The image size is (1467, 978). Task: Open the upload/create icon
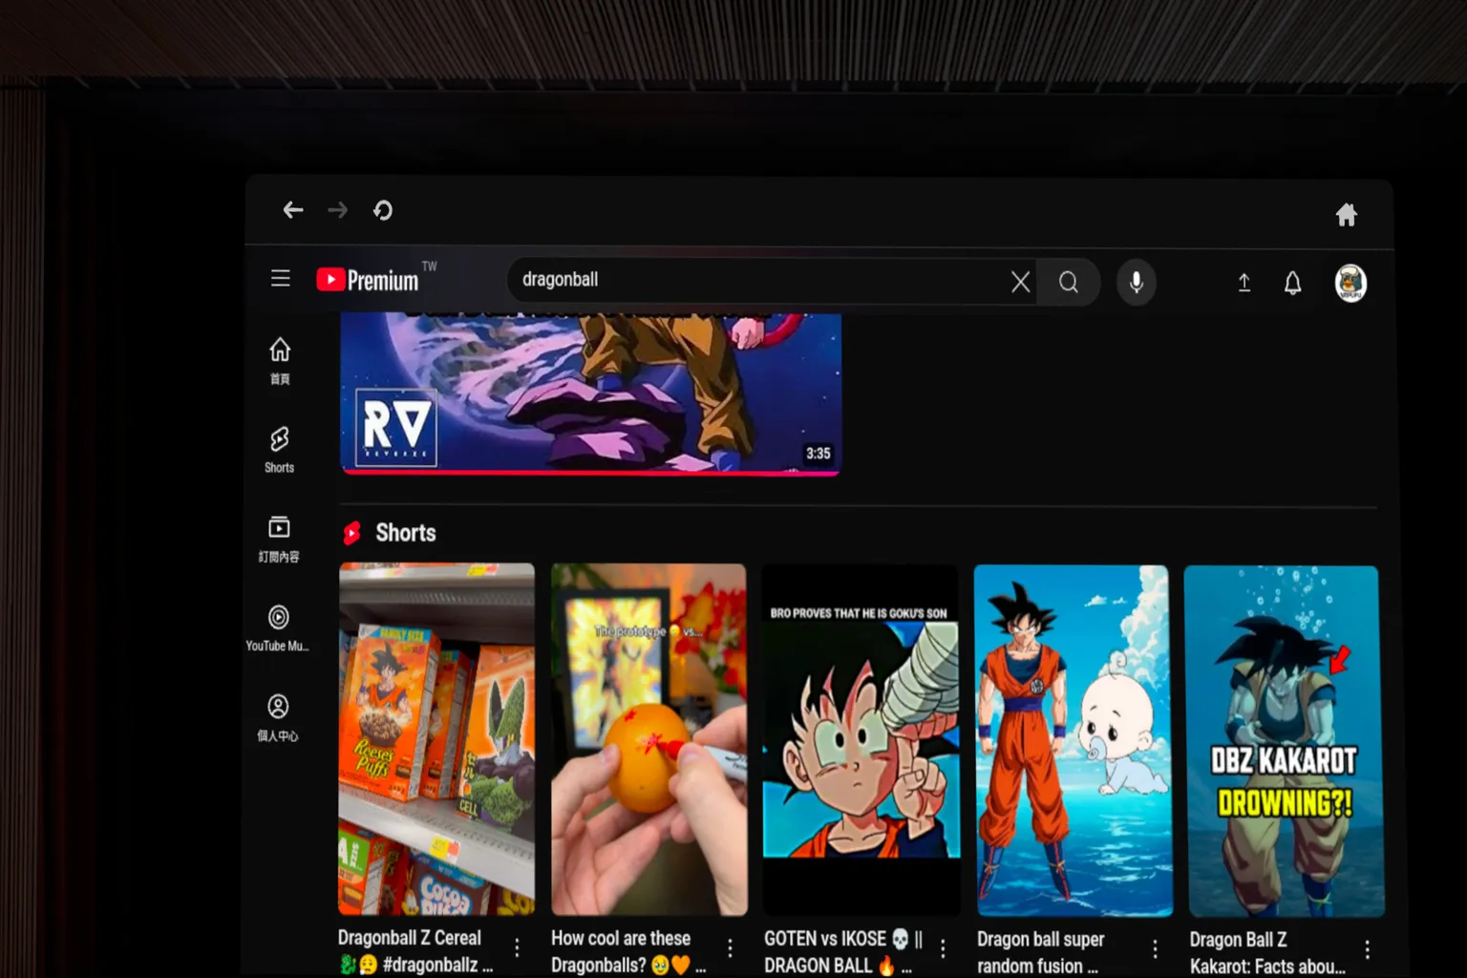tap(1244, 283)
